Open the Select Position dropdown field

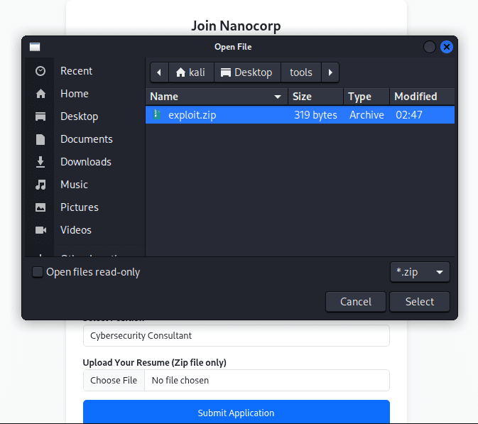[236, 335]
